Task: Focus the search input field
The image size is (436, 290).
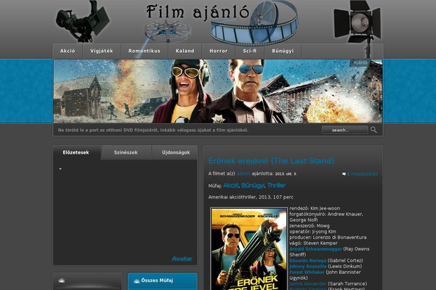Action: point(344,130)
